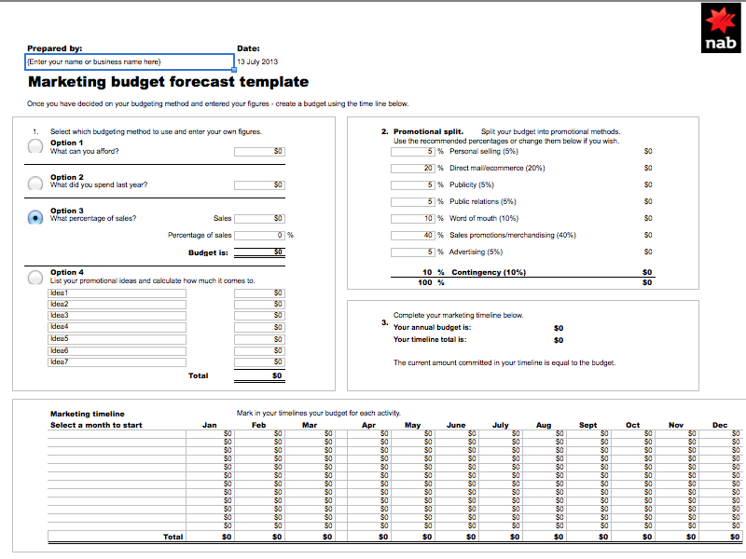This screenshot has width=746, height=559.
Task: Click the Advertising percentage box
Action: pos(413,252)
